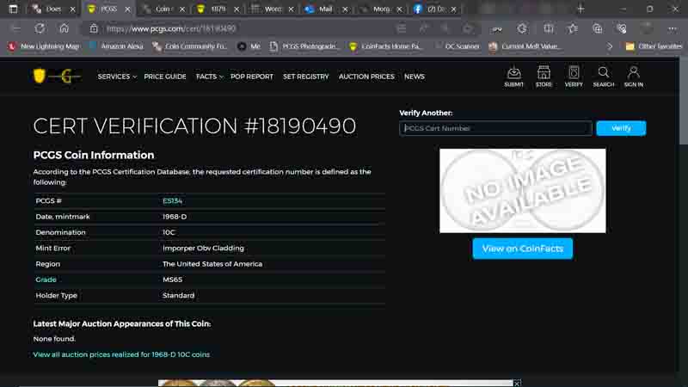This screenshot has width=688, height=387.
Task: Click the back arrow in browser toolbar
Action: (16, 28)
